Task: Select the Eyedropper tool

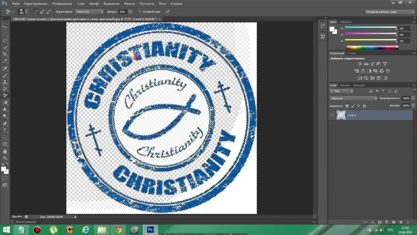Action: [x=5, y=61]
